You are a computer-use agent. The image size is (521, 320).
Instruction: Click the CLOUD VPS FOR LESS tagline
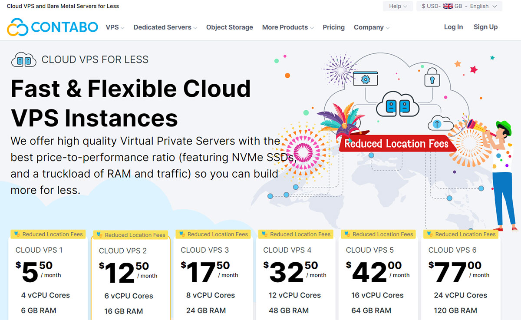pos(95,59)
